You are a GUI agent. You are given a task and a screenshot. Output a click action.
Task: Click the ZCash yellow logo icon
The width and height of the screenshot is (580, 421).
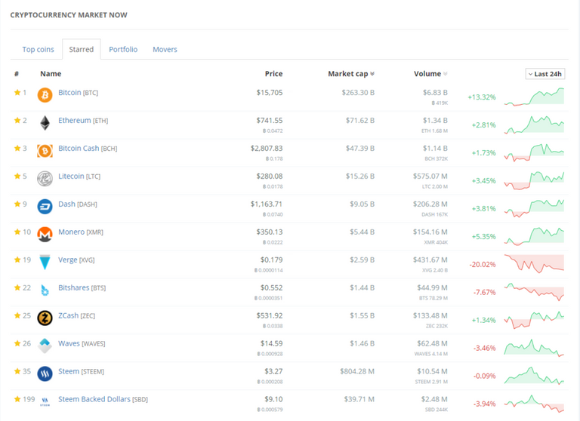[45, 318]
